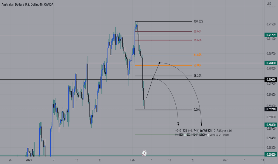Click the 0.68200 price axis label
The height and width of the screenshot is (164, 278).
tap(271, 148)
